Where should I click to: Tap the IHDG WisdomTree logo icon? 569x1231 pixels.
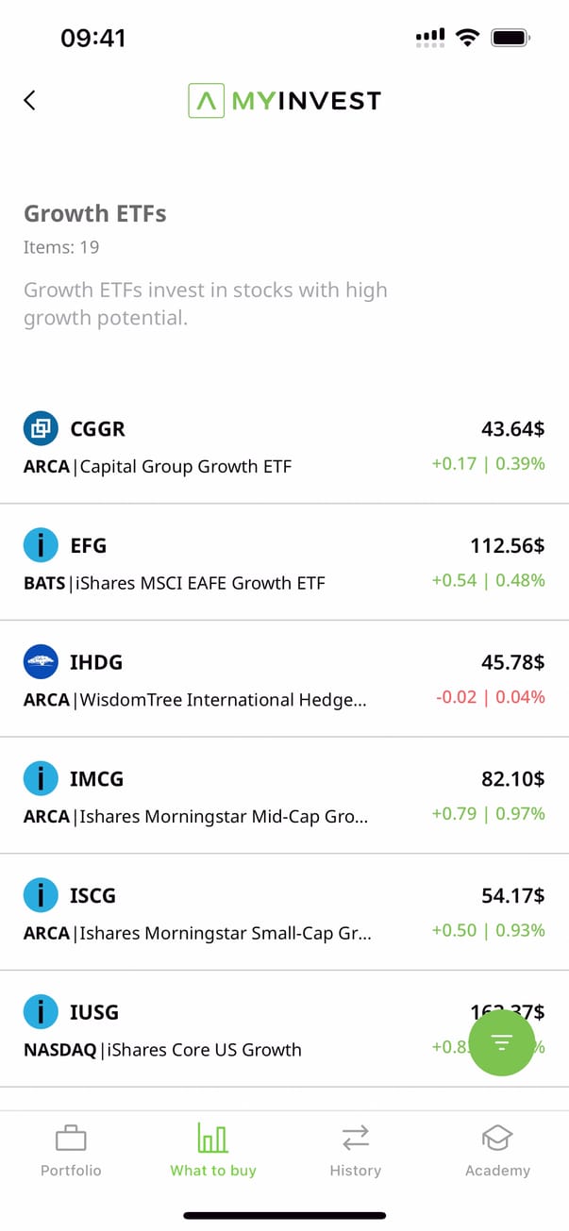click(x=41, y=662)
